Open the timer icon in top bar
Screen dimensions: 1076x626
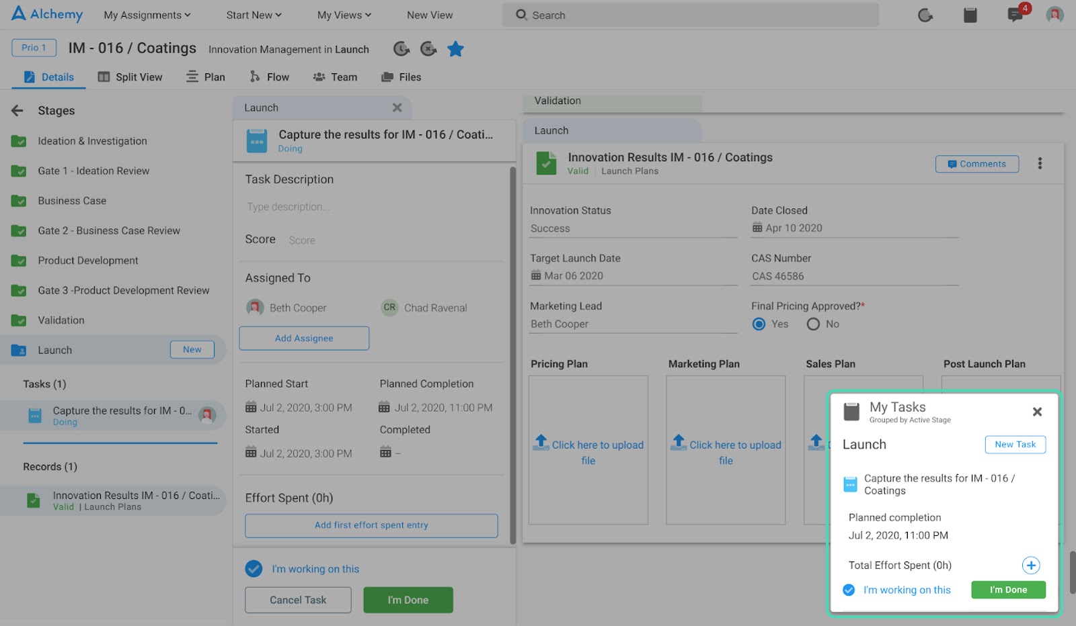(x=925, y=15)
